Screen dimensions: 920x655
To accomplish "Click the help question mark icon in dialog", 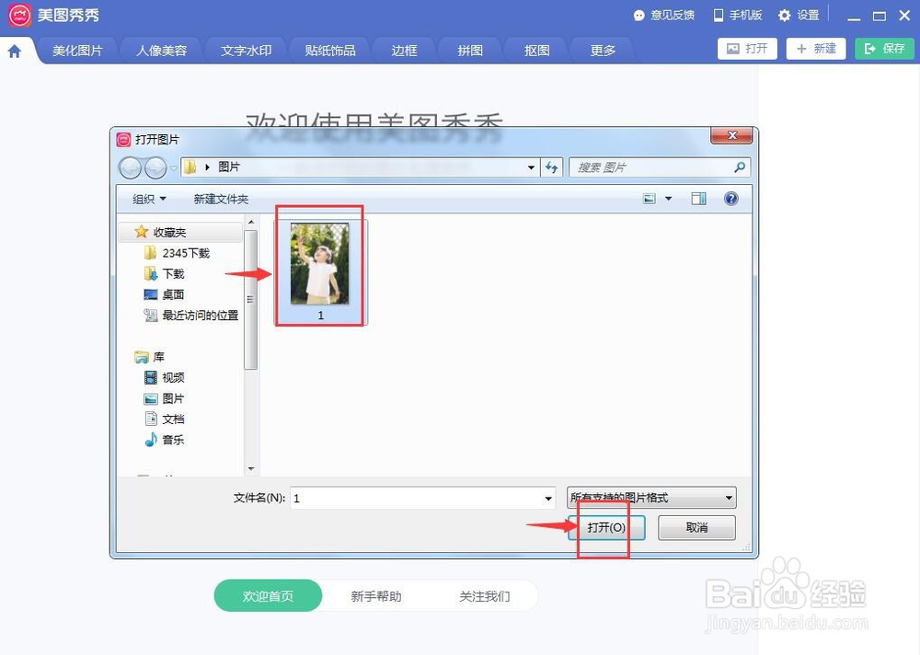I will pyautogui.click(x=730, y=198).
